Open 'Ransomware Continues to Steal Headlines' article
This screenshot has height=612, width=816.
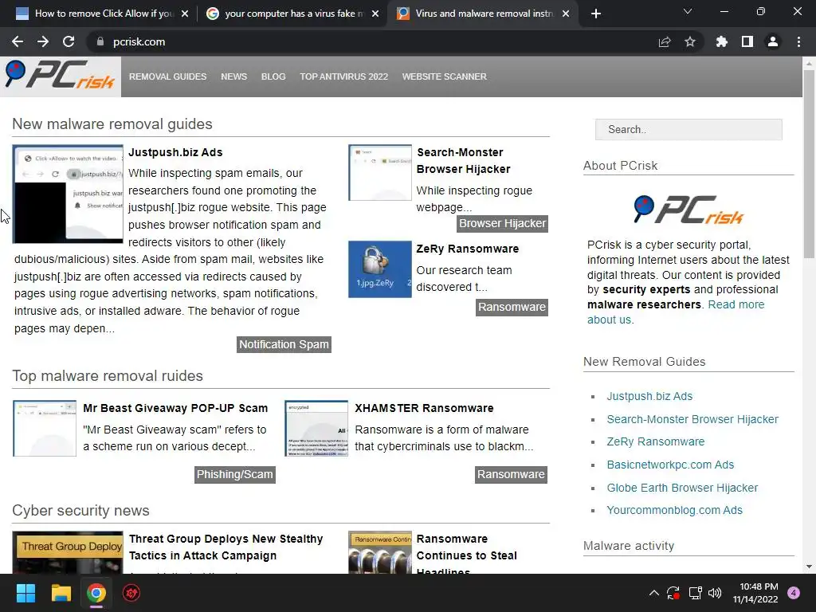[467, 555]
